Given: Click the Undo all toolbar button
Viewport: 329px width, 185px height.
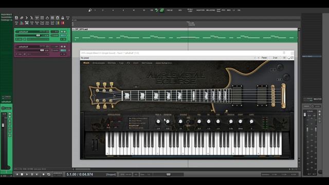Looking at the screenshot, I should pos(68,18).
